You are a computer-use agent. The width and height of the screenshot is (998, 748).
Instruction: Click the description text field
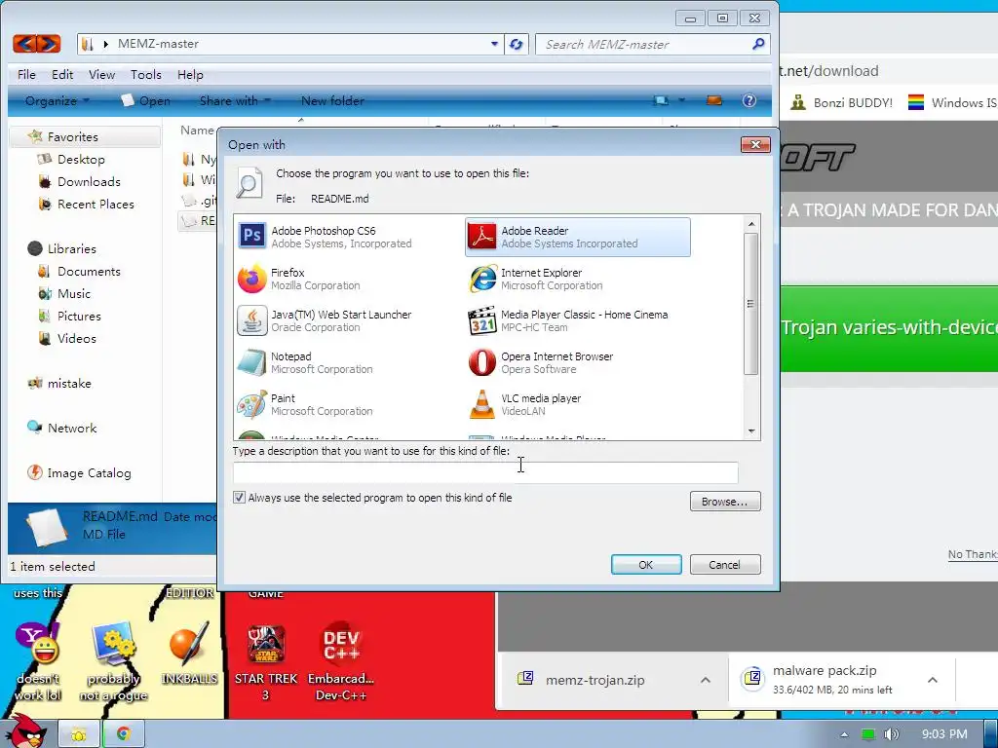click(x=485, y=472)
